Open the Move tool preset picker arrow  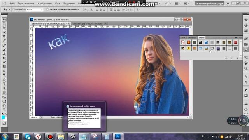point(9,10)
